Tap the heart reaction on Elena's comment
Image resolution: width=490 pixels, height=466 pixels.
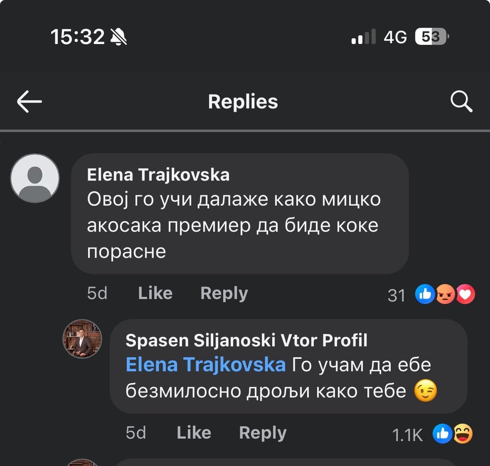coord(465,295)
